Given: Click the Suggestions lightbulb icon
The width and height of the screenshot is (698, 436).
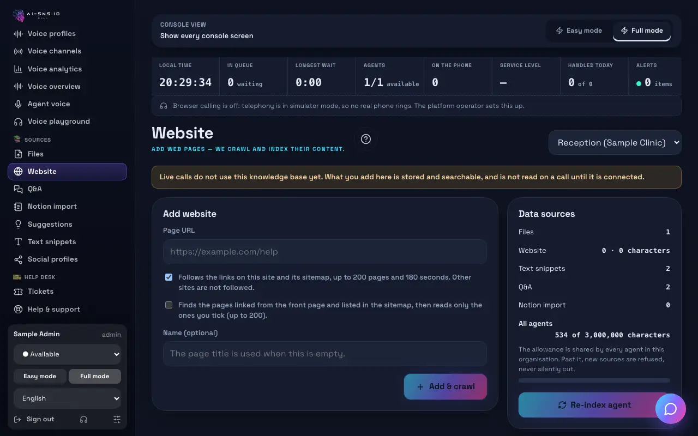Looking at the screenshot, I should point(18,225).
